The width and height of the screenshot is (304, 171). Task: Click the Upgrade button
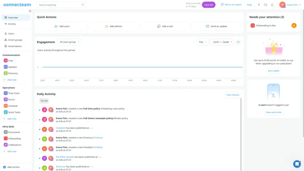click(x=209, y=5)
